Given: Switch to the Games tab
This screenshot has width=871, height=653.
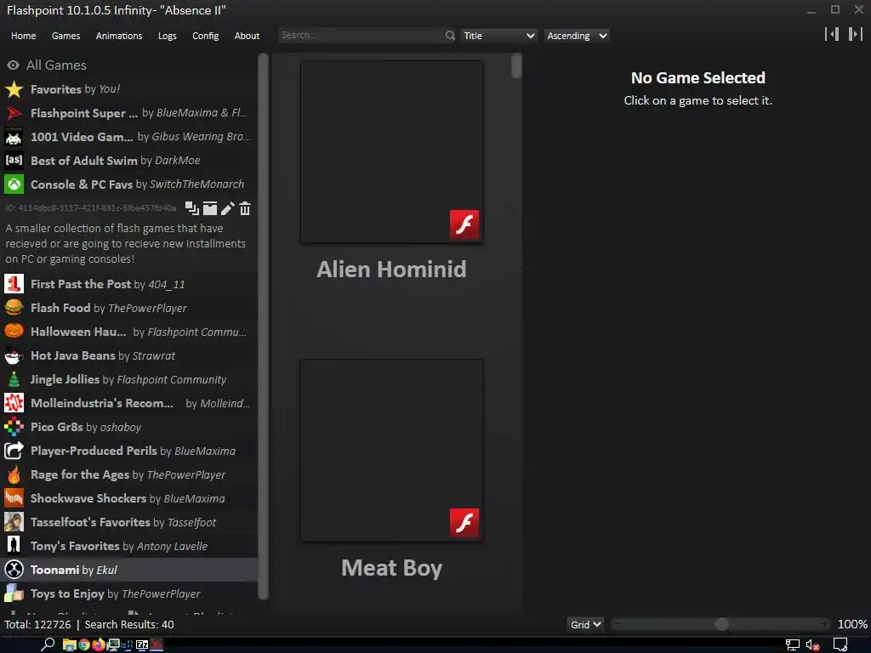Looking at the screenshot, I should pos(65,36).
